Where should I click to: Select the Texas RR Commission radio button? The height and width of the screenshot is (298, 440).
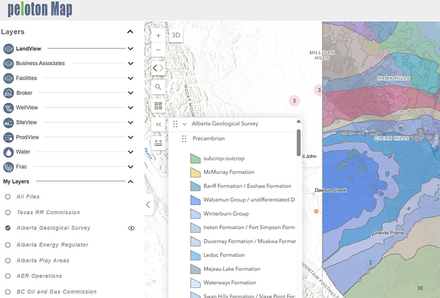(x=8, y=213)
